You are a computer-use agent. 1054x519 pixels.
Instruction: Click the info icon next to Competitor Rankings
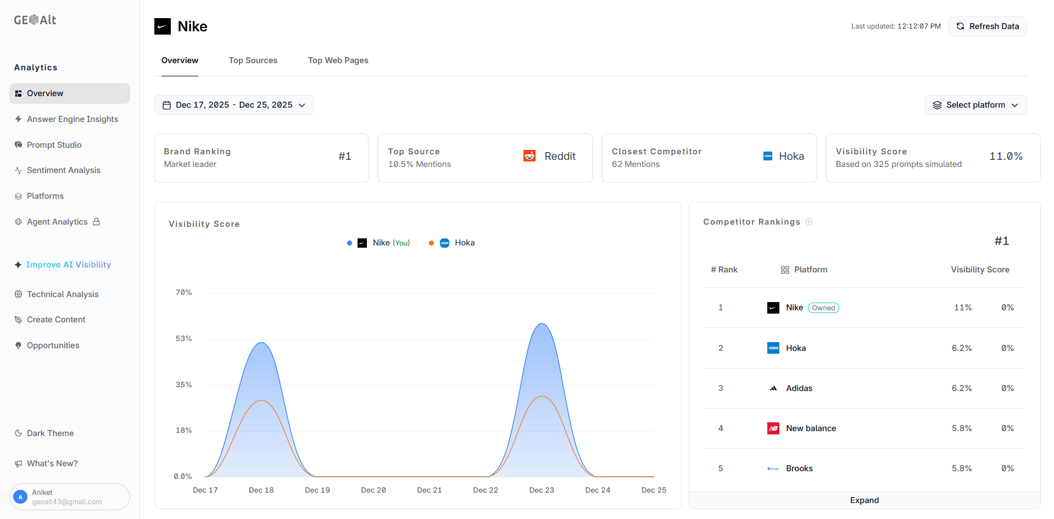click(x=809, y=222)
